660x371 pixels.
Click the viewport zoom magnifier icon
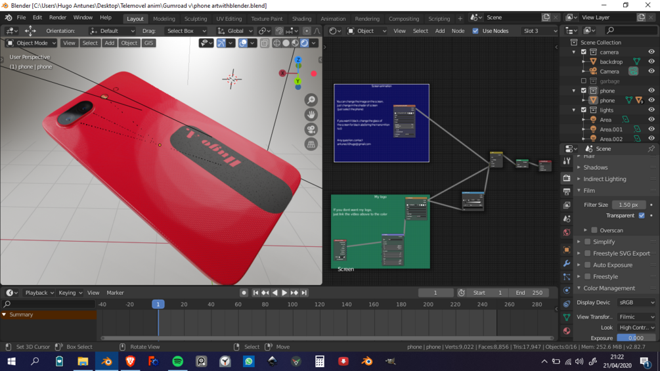click(311, 100)
